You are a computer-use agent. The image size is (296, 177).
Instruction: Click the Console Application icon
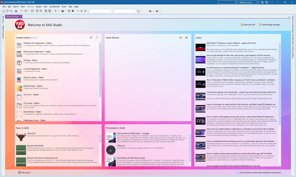click(x=19, y=71)
